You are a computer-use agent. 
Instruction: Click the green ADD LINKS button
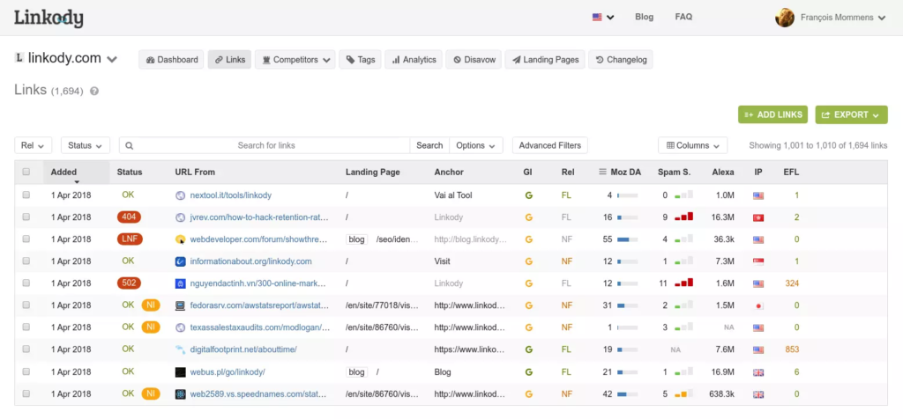(772, 114)
